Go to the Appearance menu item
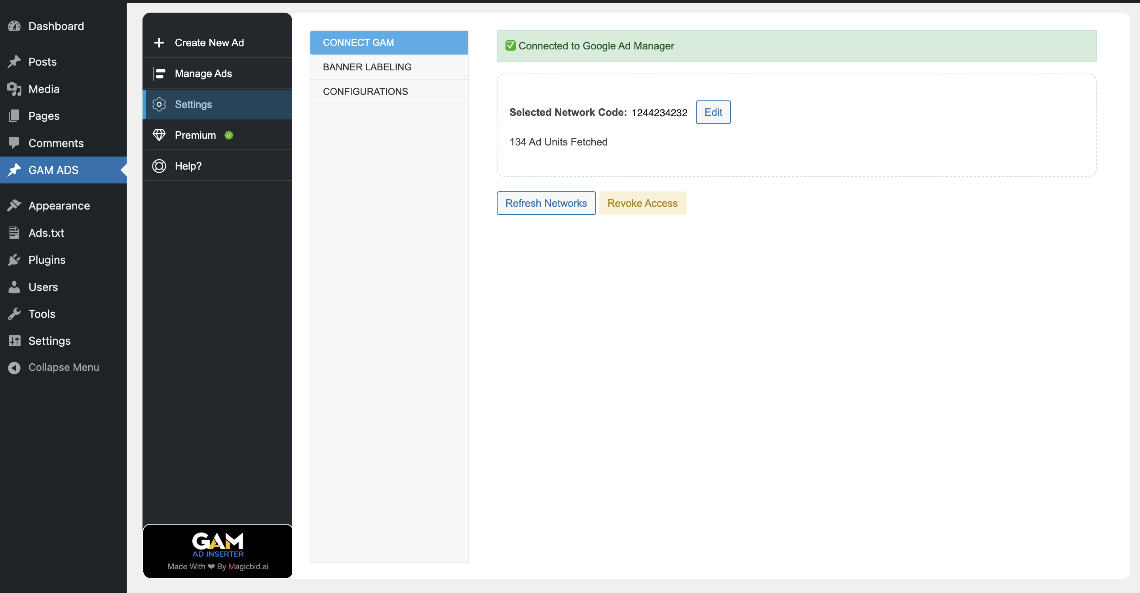Screen dimensions: 1140x593 [59, 206]
